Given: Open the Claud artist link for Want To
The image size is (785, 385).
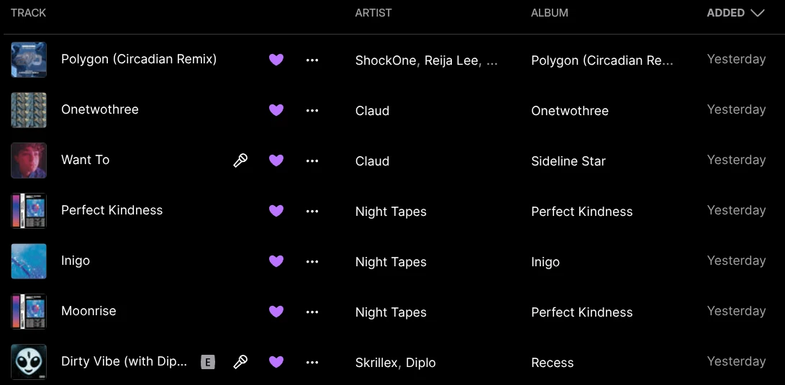Looking at the screenshot, I should point(372,161).
